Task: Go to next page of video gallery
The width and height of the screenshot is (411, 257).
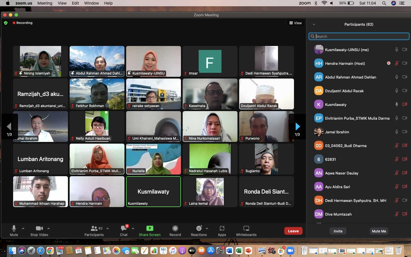Action: click(x=297, y=127)
